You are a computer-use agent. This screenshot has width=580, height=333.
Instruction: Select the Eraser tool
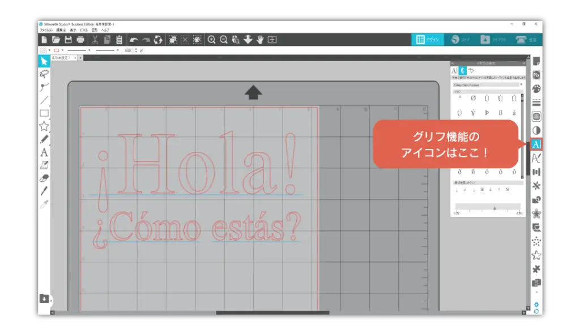(x=44, y=178)
